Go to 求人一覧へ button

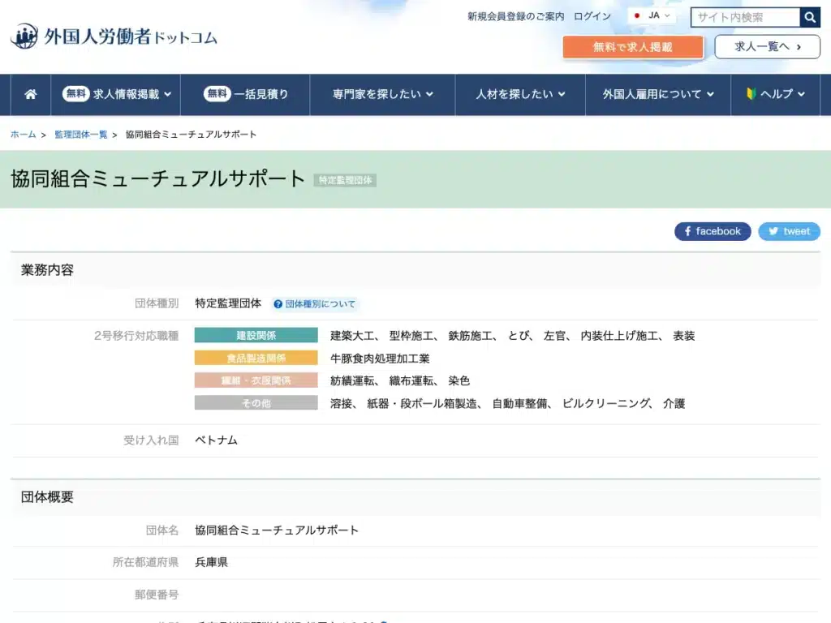point(767,46)
